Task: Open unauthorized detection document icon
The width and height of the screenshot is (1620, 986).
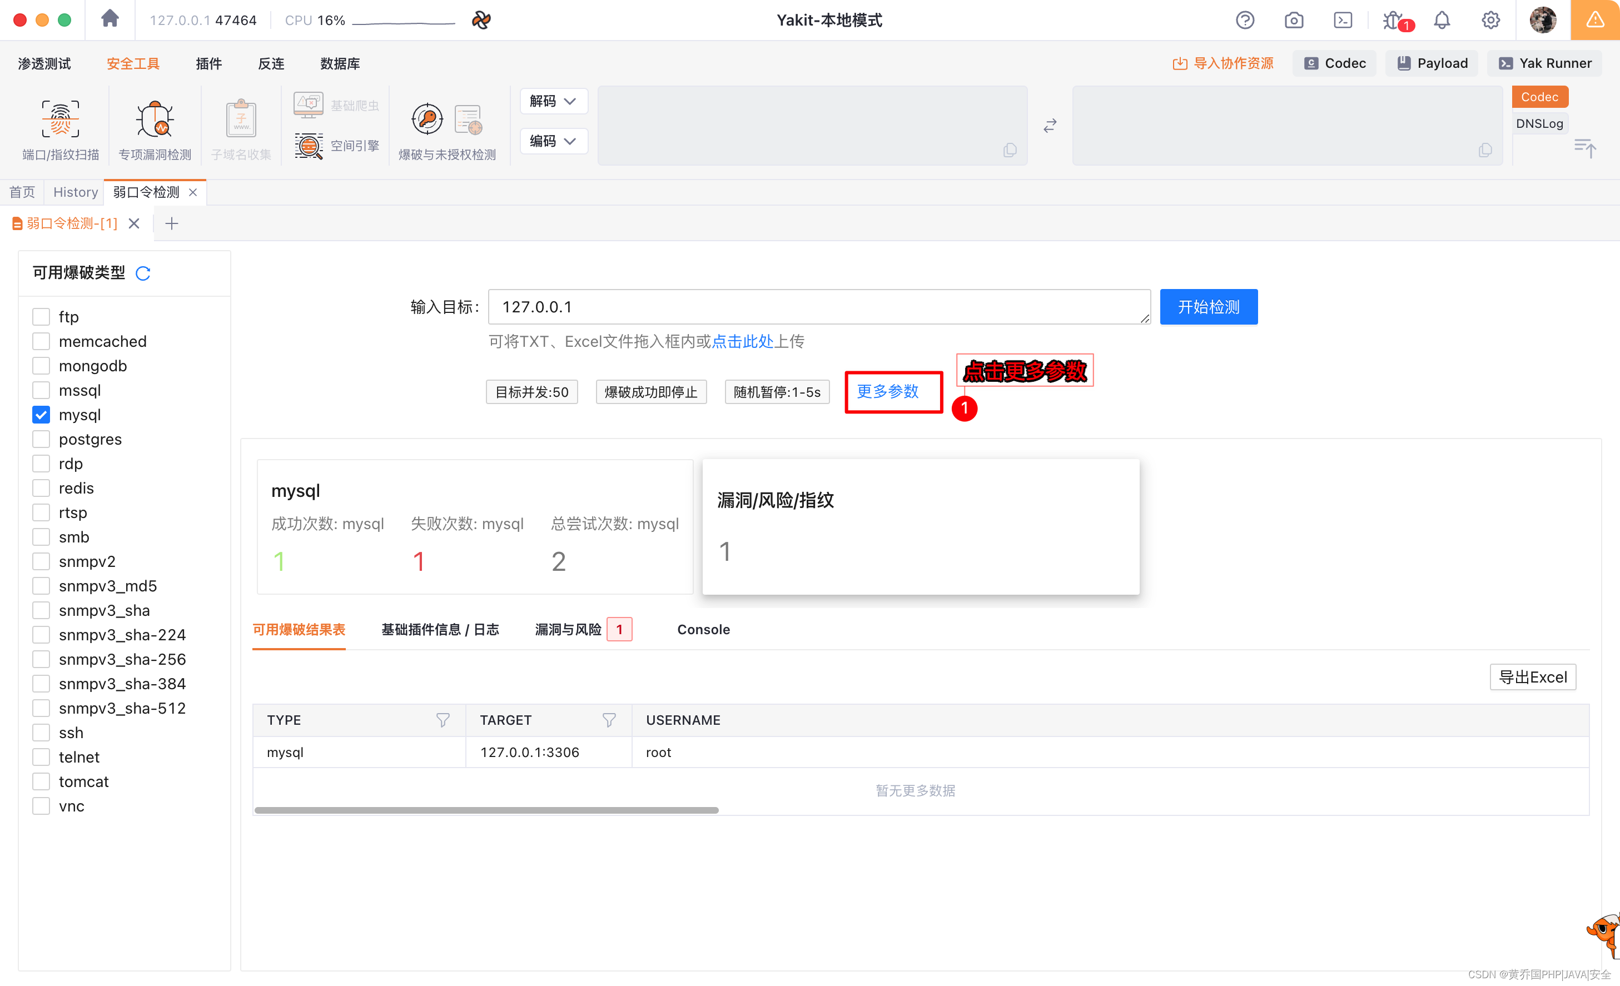Action: click(x=469, y=119)
